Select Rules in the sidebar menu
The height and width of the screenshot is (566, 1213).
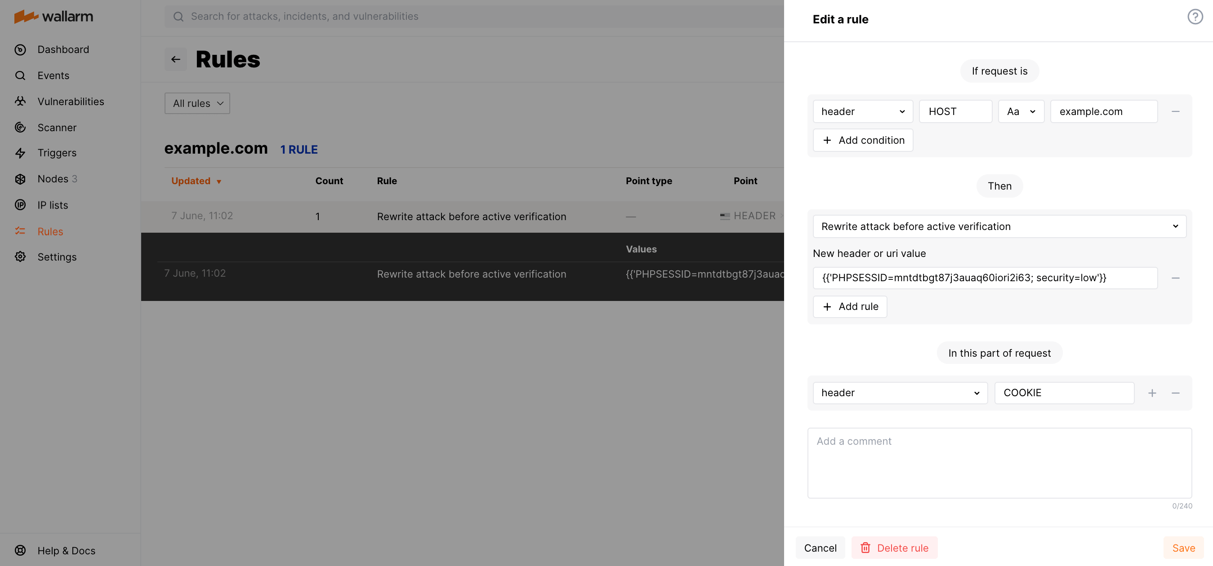coord(50,231)
